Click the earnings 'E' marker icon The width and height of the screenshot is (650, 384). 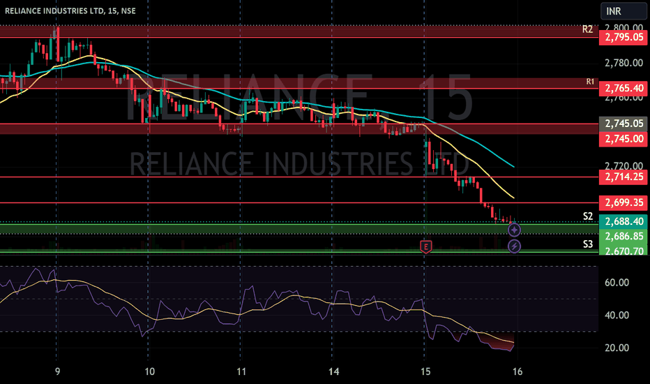click(425, 246)
